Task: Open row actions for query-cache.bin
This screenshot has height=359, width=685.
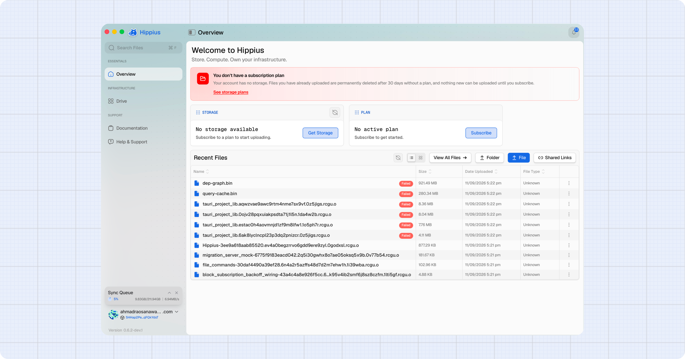Action: click(x=569, y=194)
